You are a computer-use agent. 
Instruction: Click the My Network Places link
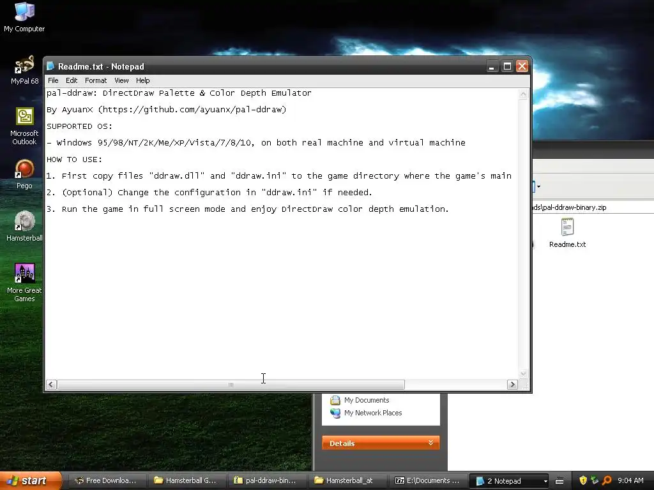(373, 413)
